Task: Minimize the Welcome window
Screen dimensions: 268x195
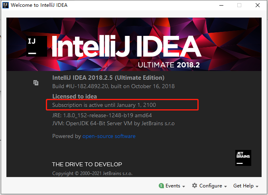Action: pos(221,5)
